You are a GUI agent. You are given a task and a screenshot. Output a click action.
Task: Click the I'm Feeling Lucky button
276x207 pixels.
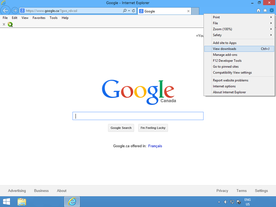tap(153, 128)
